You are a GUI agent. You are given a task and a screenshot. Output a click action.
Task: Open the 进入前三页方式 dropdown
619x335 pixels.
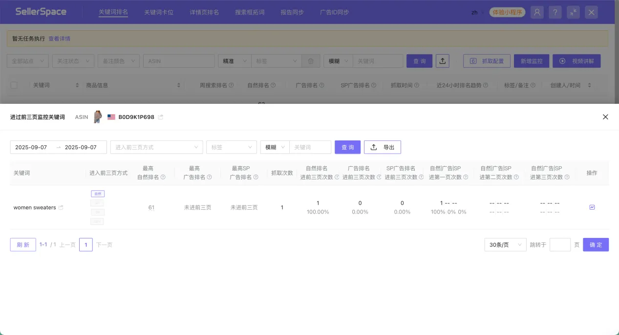tap(157, 147)
